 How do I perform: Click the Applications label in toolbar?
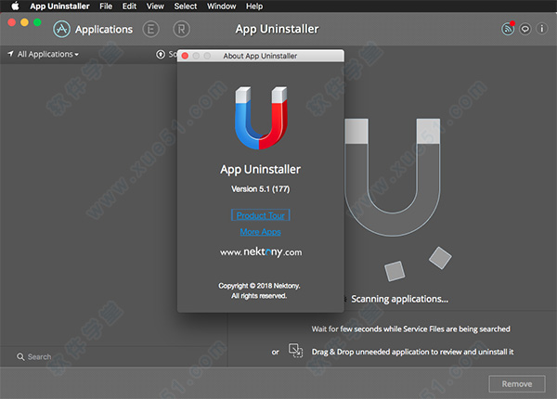pos(104,29)
